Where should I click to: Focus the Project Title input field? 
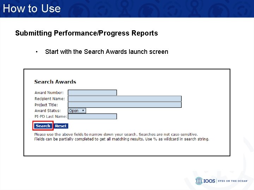(x=125, y=105)
